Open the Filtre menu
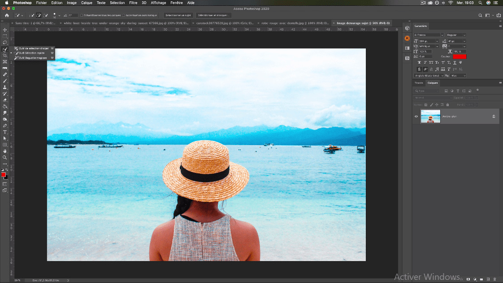This screenshot has width=503, height=283. (x=133, y=3)
